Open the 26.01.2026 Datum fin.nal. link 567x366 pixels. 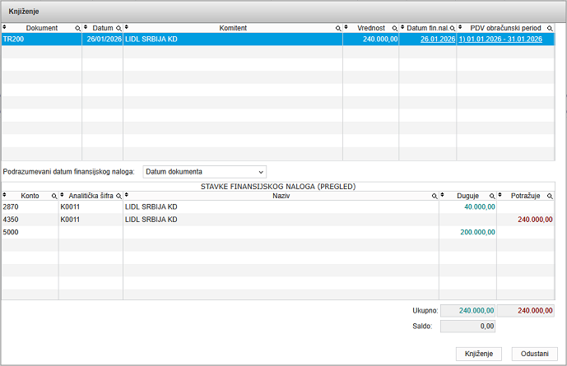click(436, 39)
